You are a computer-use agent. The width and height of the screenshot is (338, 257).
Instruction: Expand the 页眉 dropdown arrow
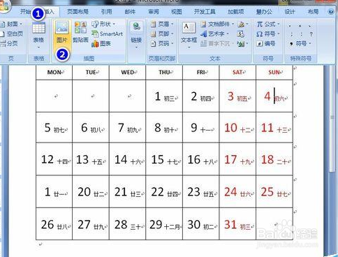coord(172,24)
